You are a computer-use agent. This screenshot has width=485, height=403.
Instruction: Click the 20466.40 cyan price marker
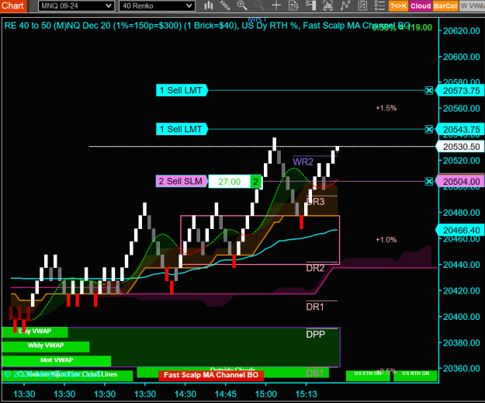[x=460, y=231]
